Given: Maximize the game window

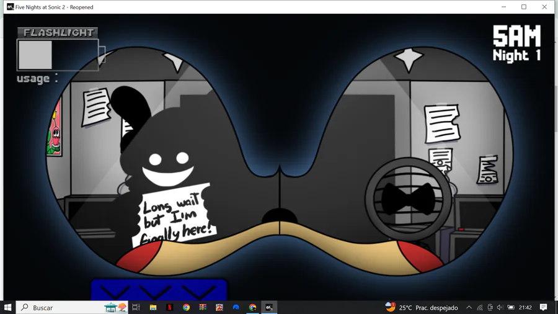Looking at the screenshot, I should tap(524, 7).
